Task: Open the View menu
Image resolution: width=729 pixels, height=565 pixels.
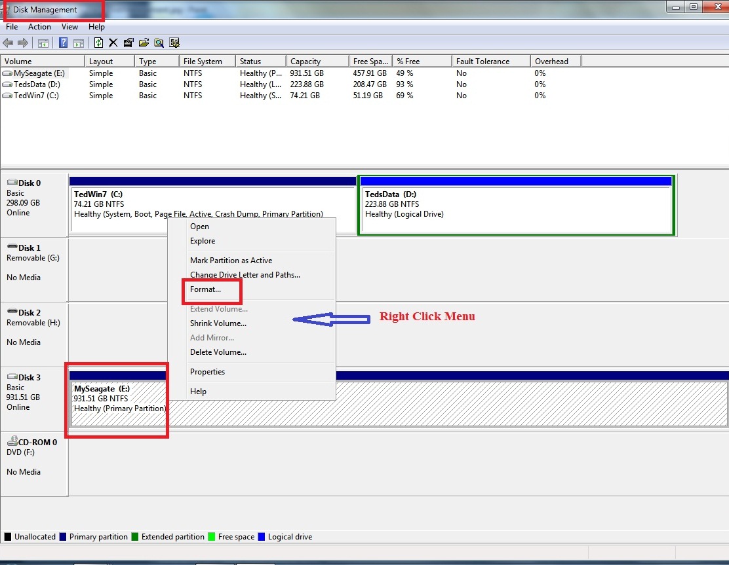Action: pos(69,27)
